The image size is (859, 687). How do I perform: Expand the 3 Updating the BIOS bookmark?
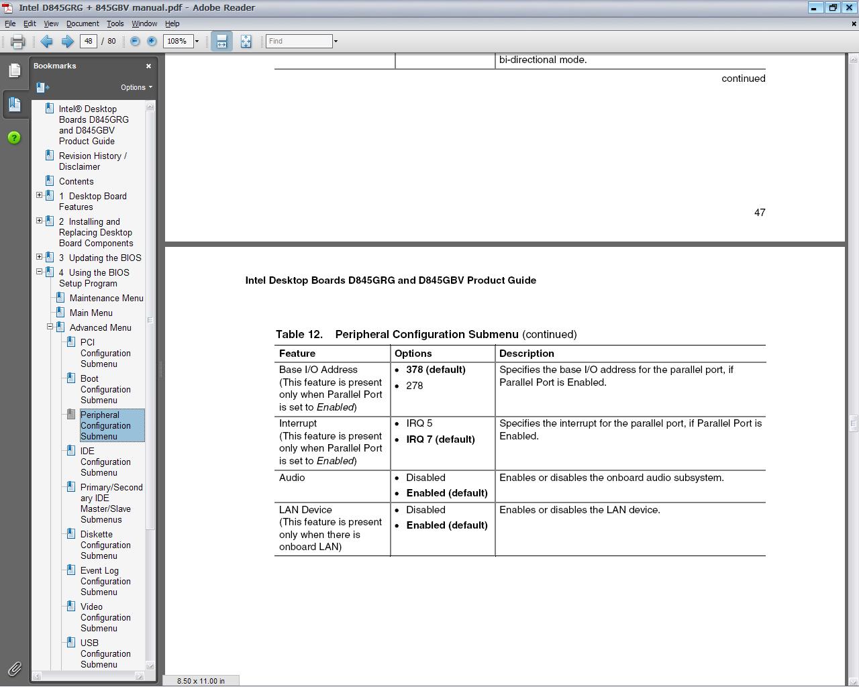click(39, 257)
